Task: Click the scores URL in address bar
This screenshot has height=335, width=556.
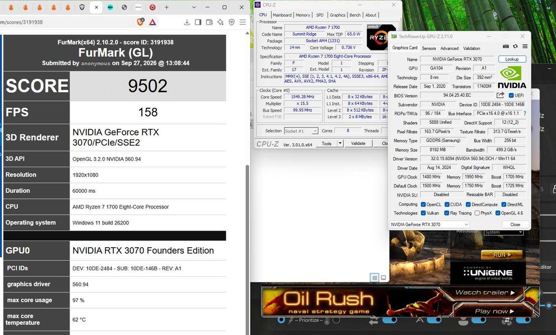Action: click(21, 22)
